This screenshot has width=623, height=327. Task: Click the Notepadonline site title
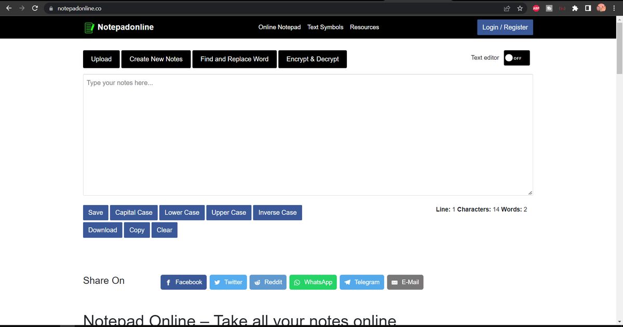click(x=126, y=27)
